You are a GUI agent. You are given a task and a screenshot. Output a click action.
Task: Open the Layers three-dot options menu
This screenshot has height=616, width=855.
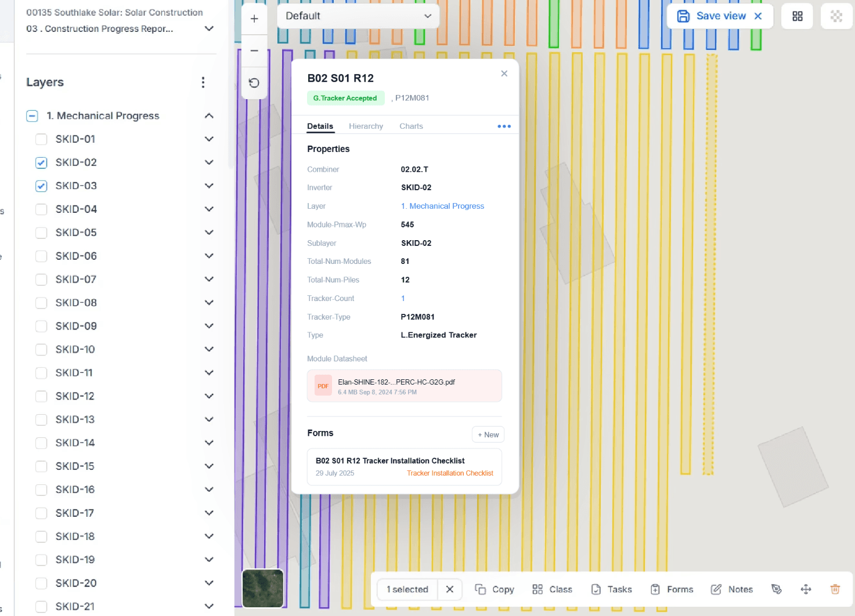203,82
